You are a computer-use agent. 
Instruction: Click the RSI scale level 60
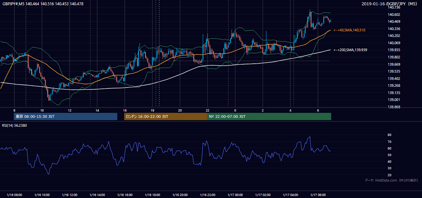click(389, 148)
